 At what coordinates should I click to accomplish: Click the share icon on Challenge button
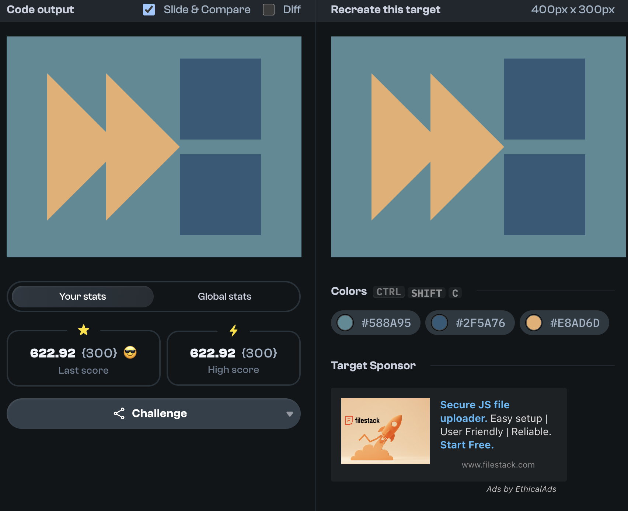point(119,413)
